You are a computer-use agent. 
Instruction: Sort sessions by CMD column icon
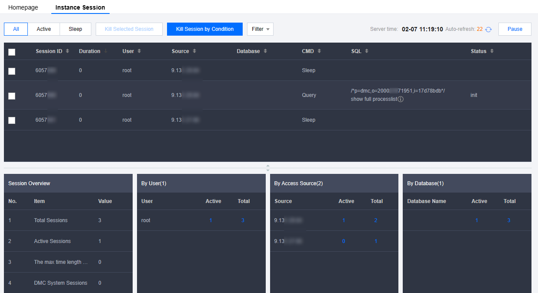(x=319, y=51)
